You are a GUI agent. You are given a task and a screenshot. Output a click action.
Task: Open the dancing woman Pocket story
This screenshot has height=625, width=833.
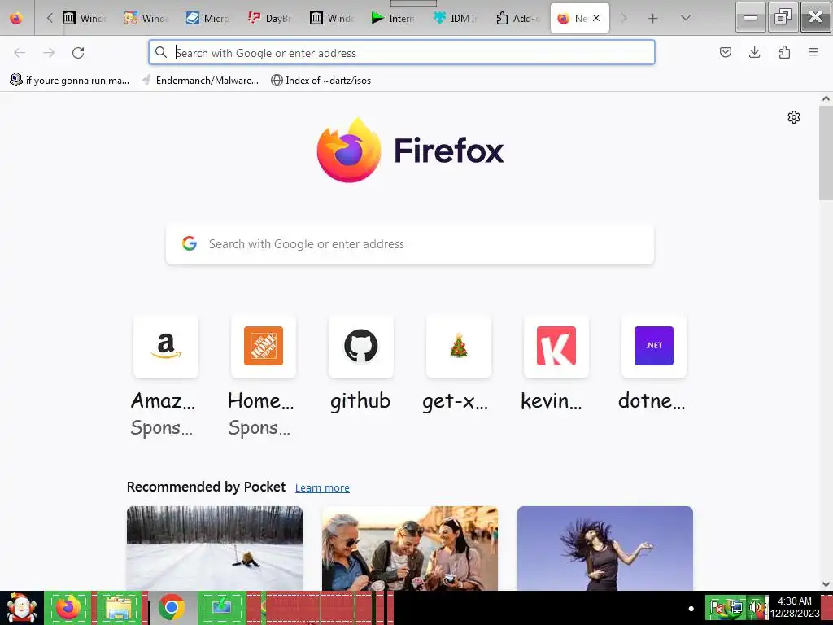click(x=605, y=548)
